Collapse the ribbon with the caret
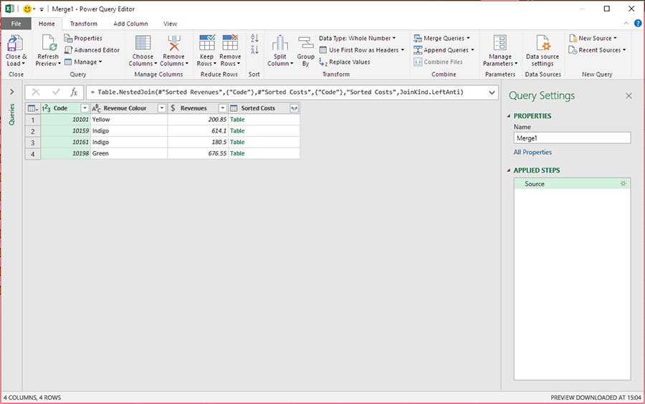Image resolution: width=645 pixels, height=404 pixels. [626, 24]
